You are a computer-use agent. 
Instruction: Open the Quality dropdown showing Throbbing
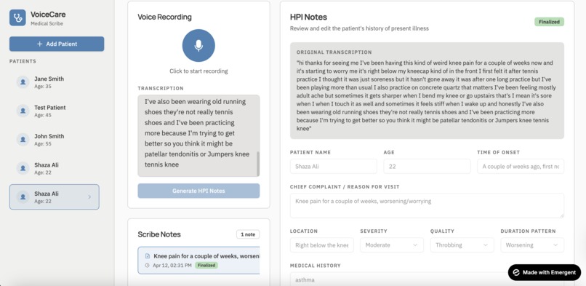coord(462,245)
